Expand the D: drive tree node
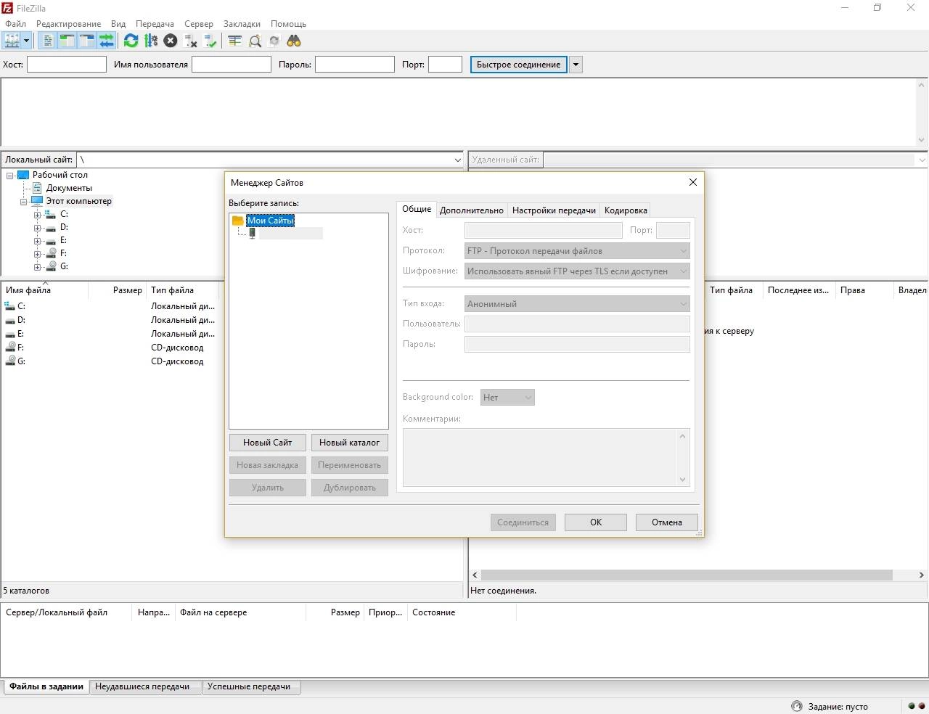The image size is (929, 714). 38,228
